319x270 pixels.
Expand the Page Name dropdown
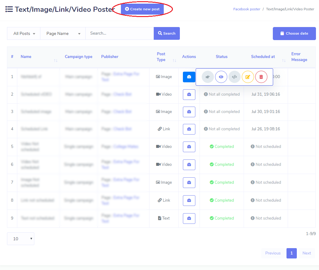[x=63, y=33]
